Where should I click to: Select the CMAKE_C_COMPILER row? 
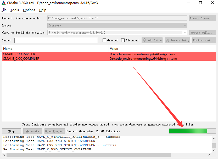[109, 54]
